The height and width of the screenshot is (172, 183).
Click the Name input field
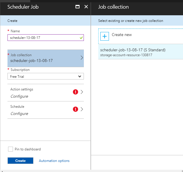pyautogui.click(x=43, y=38)
